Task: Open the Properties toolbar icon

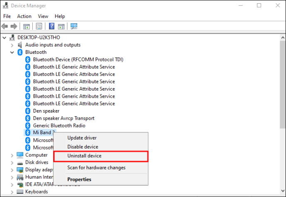Action: 39,26
